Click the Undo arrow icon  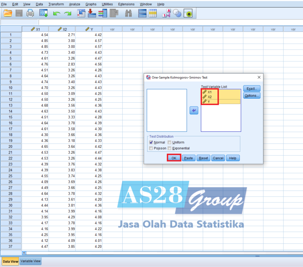tap(56, 13)
